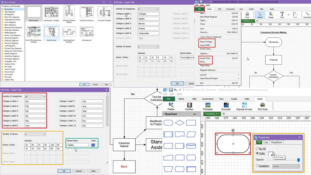Viewport: 311px width, 175px height.
Task: Pick the upright database cylinder shape
Action: click(x=191, y=146)
